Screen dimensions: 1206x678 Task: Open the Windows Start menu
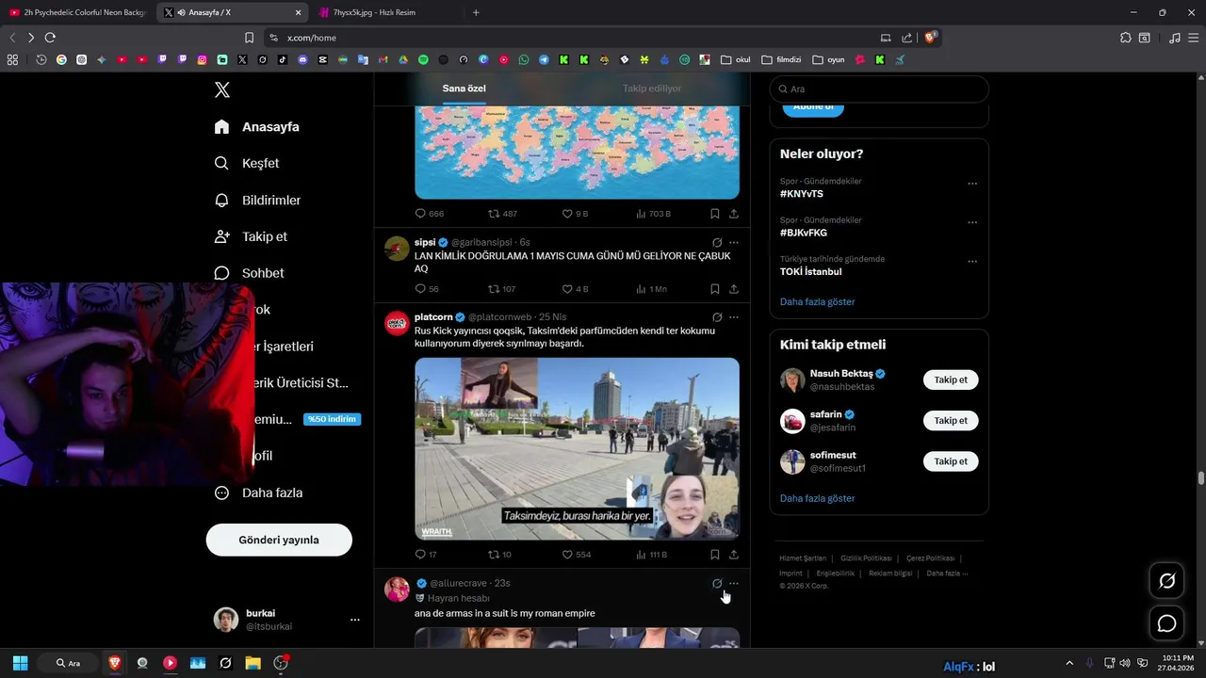coord(20,663)
